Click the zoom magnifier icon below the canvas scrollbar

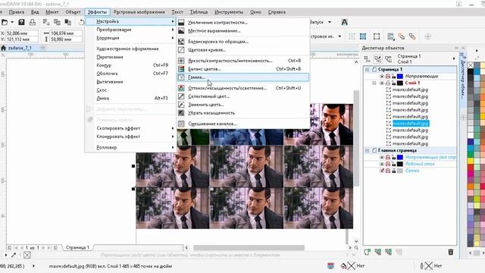coord(356,248)
